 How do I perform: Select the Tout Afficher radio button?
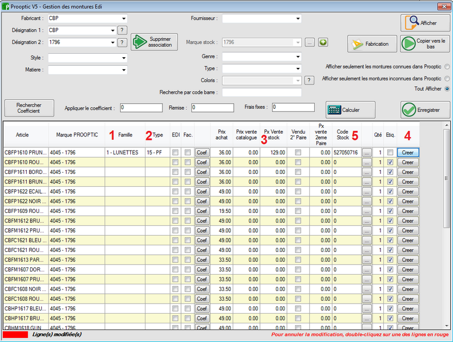tap(447, 89)
